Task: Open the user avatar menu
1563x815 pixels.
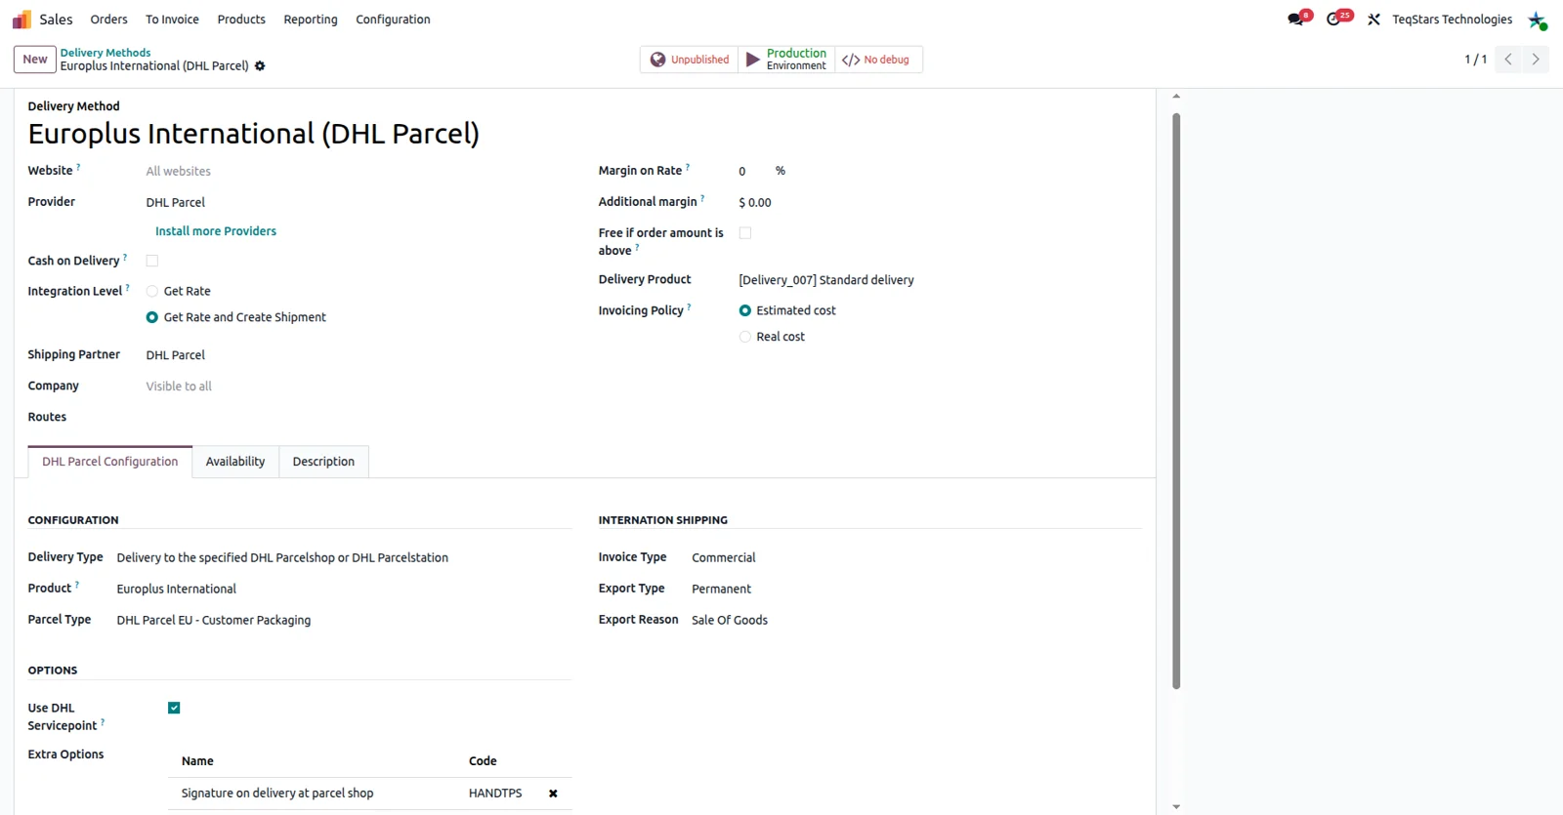Action: 1538,20
